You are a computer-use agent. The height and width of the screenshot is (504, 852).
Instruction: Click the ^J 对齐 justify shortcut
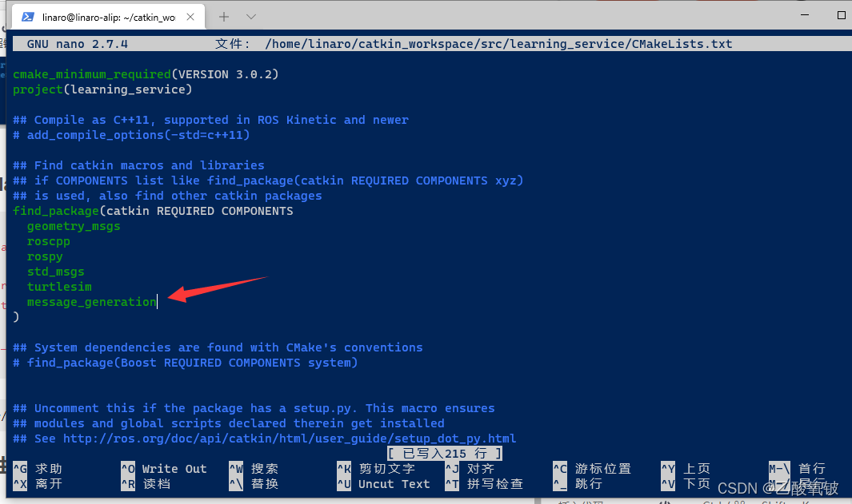[x=470, y=468]
